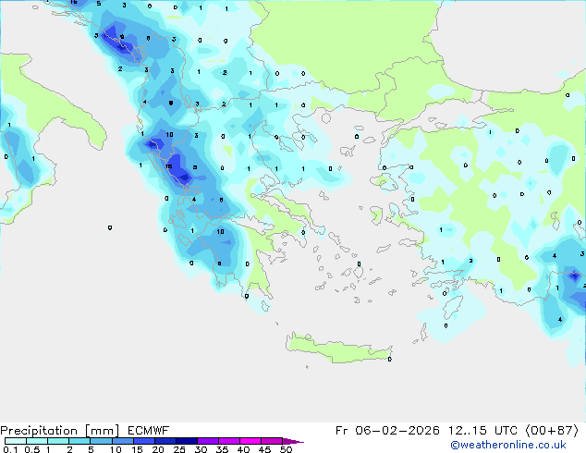Click the 0.5–1 mm legend color swatch
The height and width of the screenshot is (453, 586).
click(x=37, y=441)
